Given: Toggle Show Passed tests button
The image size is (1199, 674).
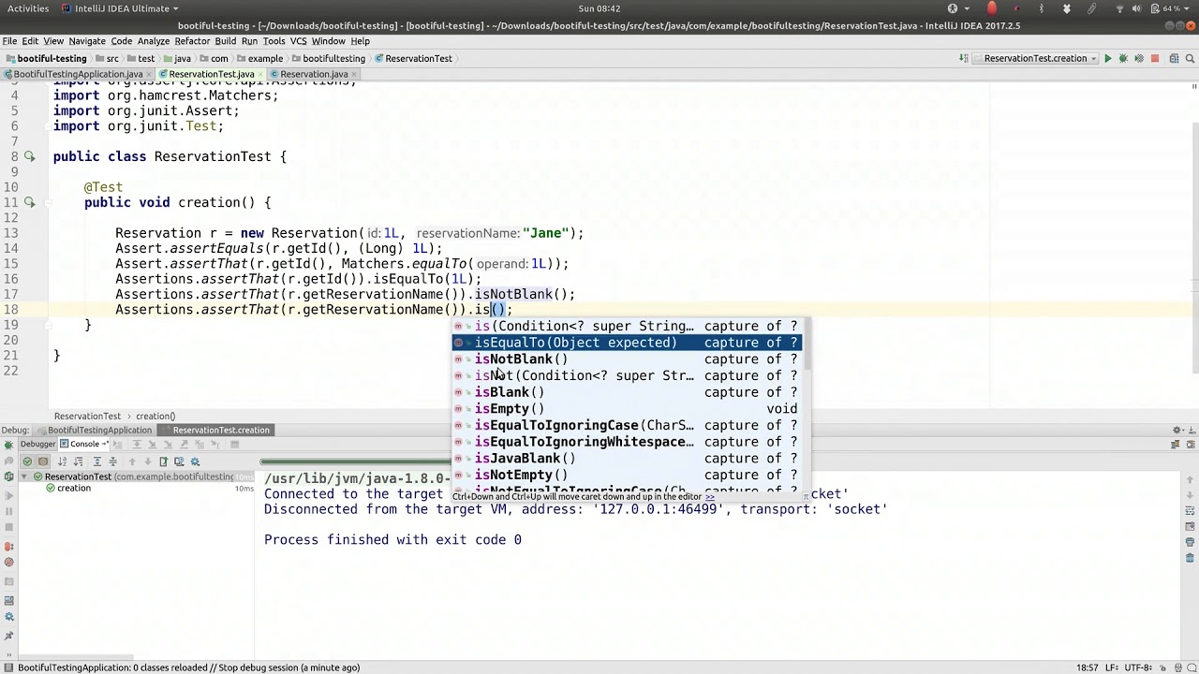Looking at the screenshot, I should click(27, 462).
